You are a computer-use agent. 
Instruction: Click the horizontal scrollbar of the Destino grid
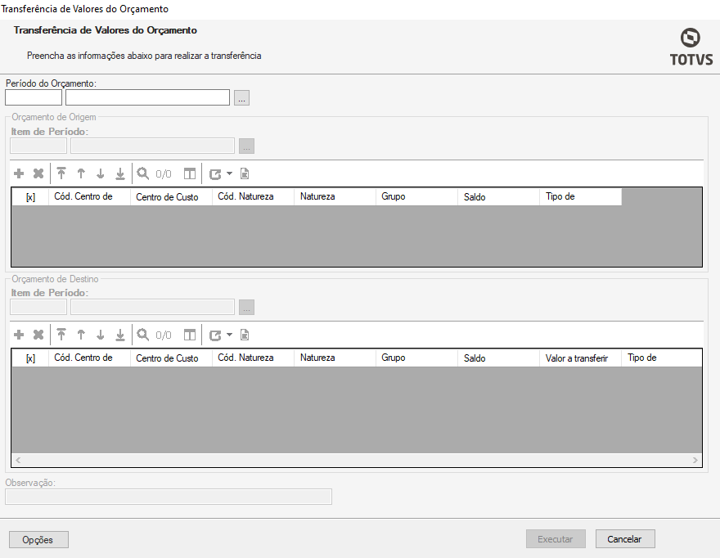point(356,460)
